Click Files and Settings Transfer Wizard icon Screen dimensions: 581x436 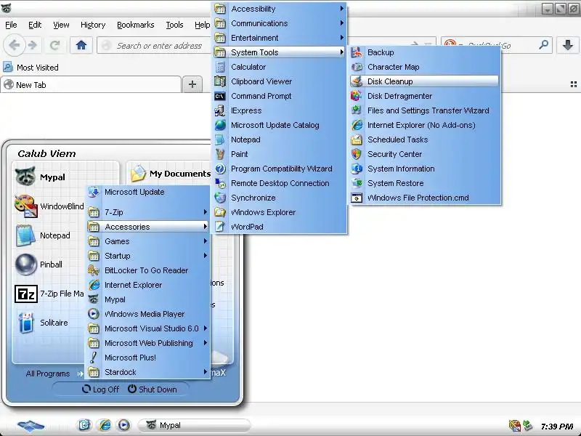coord(357,110)
